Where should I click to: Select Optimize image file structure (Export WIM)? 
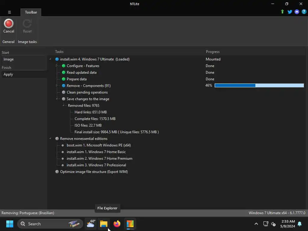[x=94, y=172]
